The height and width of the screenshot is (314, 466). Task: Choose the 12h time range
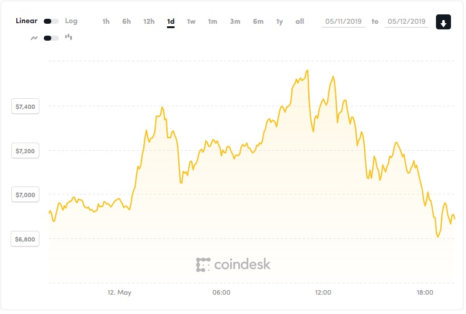[x=149, y=21]
